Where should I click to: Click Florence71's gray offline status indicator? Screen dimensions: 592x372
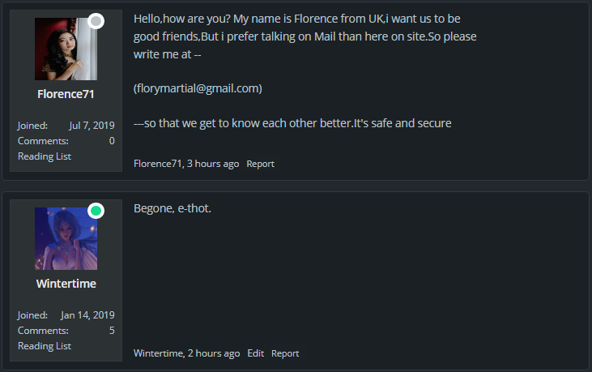click(96, 21)
